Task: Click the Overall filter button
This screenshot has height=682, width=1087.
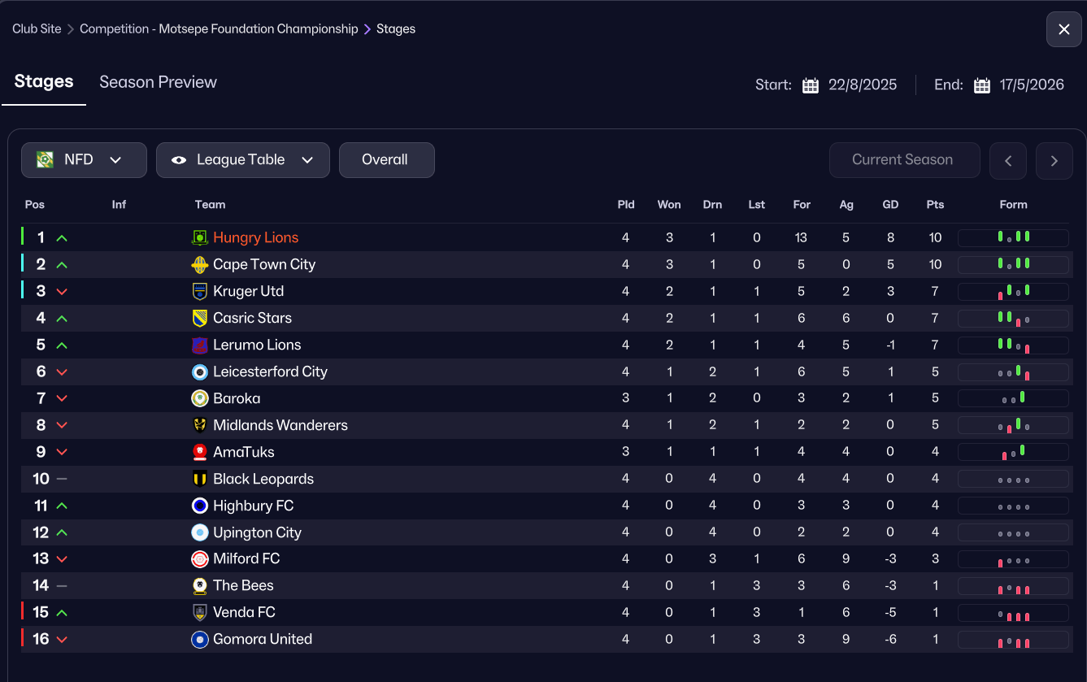Action: click(386, 160)
